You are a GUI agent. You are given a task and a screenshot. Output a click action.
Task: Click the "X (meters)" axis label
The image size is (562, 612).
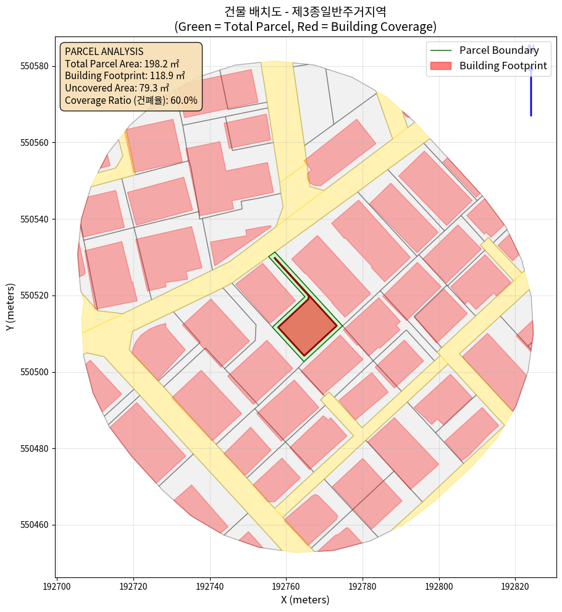(305, 600)
